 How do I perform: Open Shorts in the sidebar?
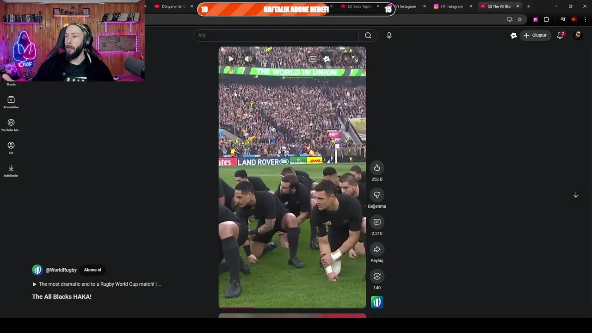pos(11,84)
